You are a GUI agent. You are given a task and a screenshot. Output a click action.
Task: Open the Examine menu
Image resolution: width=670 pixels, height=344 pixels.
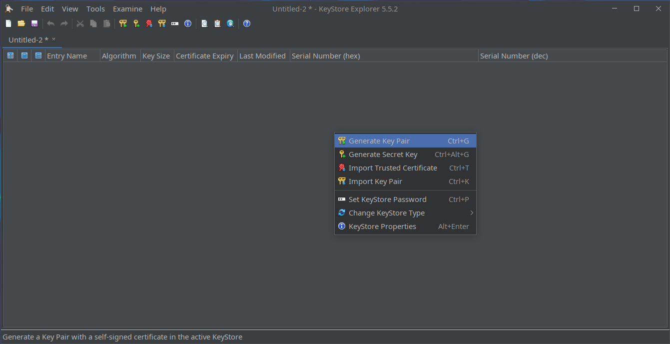127,9
